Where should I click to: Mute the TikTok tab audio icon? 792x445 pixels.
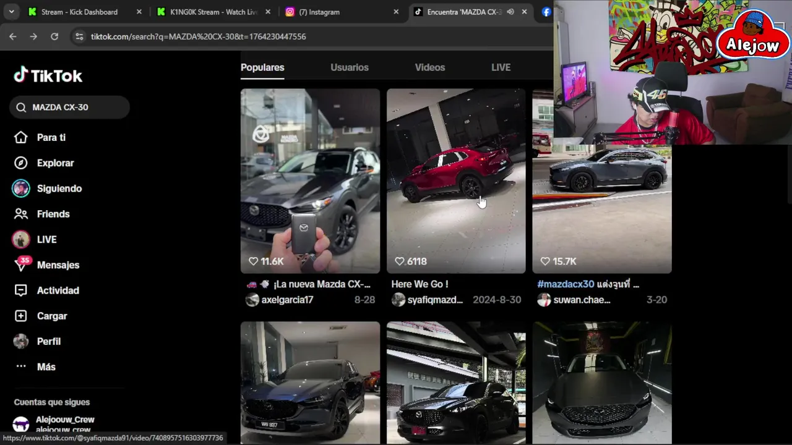pos(510,12)
